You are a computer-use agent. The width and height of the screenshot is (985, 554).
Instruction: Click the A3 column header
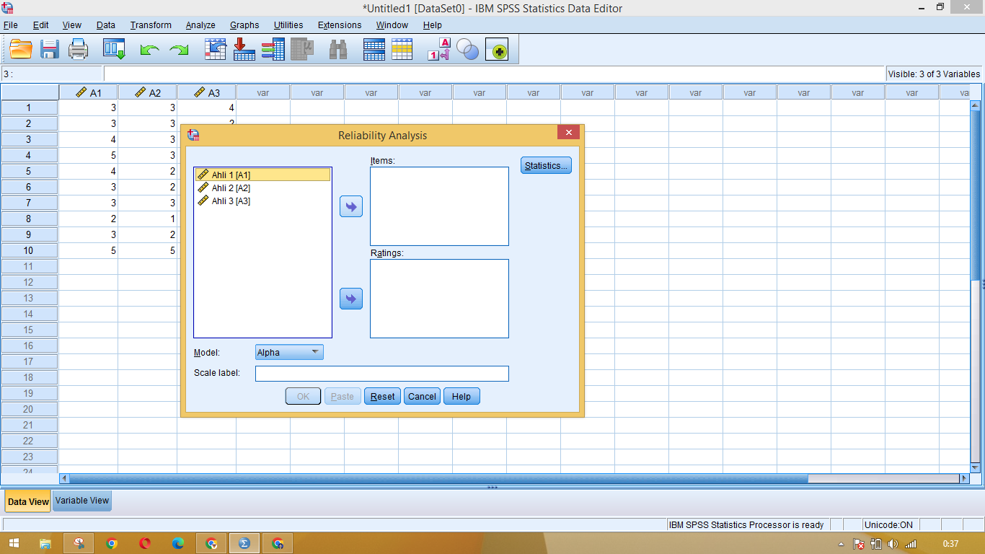coord(207,92)
